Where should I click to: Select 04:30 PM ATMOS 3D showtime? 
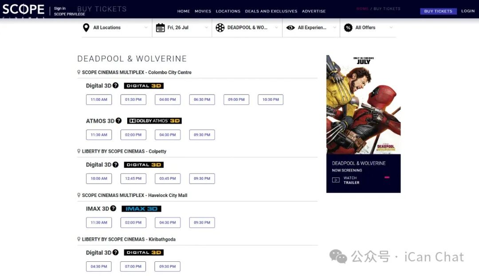[x=167, y=135]
